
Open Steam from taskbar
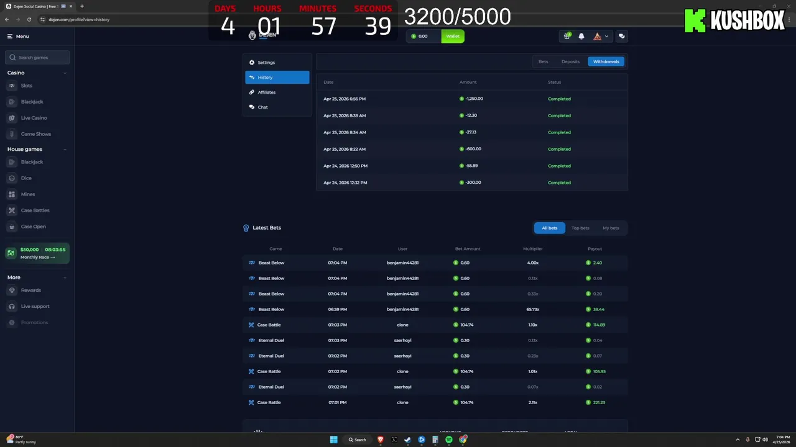point(408,440)
